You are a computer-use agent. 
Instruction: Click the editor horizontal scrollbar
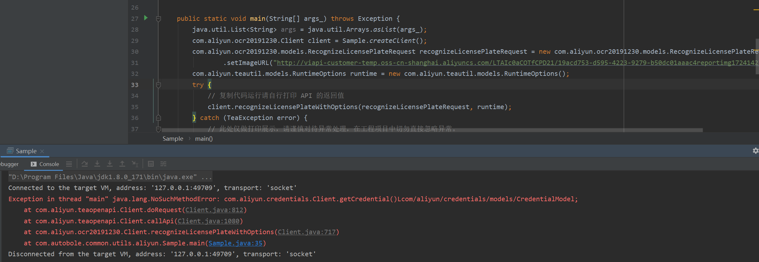[x=432, y=130]
